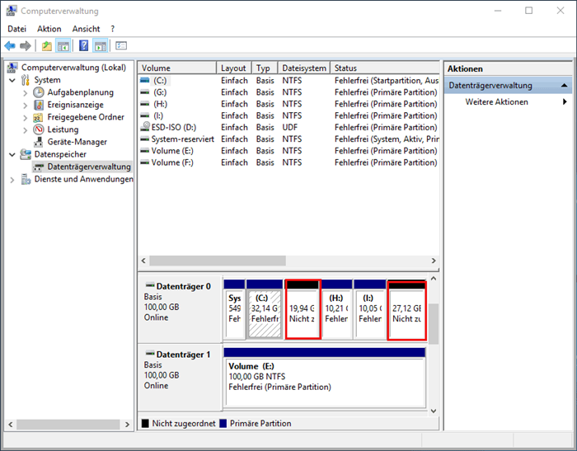Collapse the System tree node
This screenshot has width=577, height=451.
pyautogui.click(x=12, y=80)
